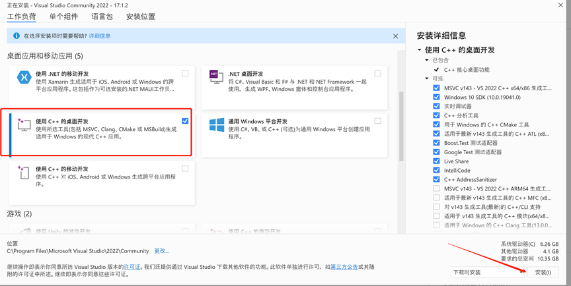Viewport: 571px width, 286px height.
Task: Open the 详细信息 help link
Action: (x=99, y=36)
